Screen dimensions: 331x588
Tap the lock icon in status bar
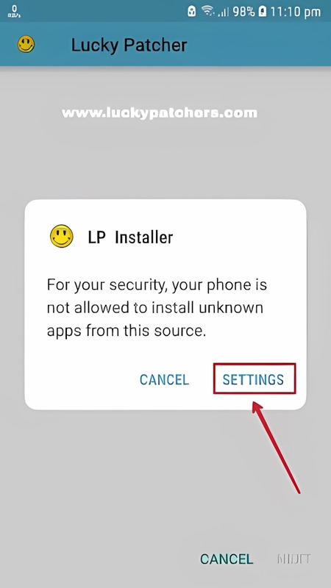coord(192,11)
